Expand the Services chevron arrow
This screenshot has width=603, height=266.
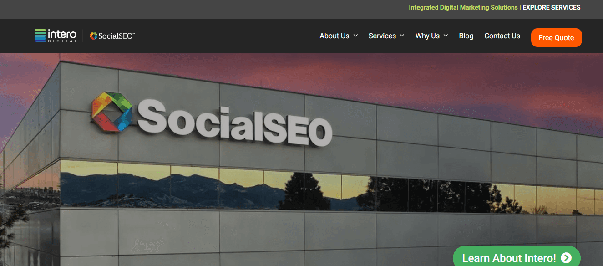point(402,36)
